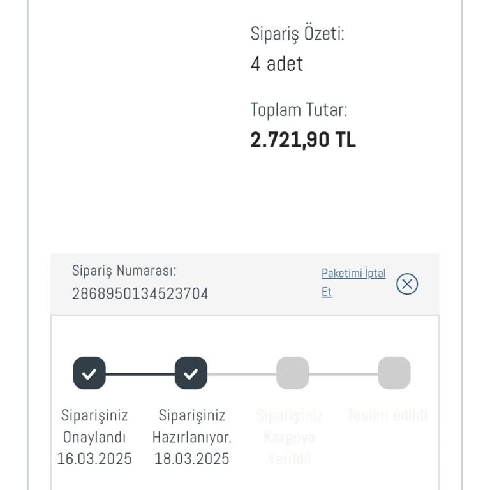Screen dimensions: 490x490
Task: Click the 4 adet quantity text
Action: [x=276, y=64]
